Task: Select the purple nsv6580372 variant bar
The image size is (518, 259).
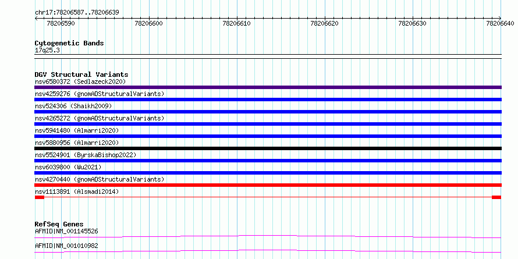Action: pos(268,87)
